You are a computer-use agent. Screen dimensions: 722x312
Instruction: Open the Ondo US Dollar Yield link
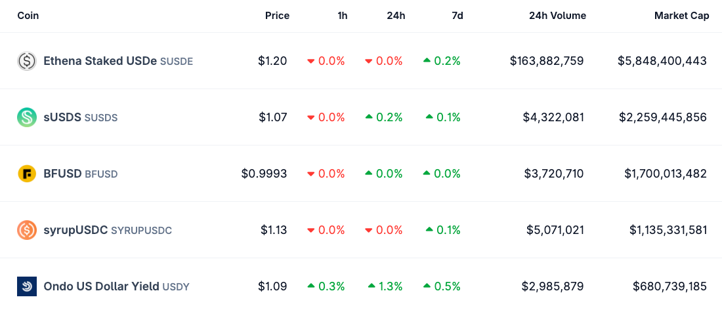click(100, 286)
